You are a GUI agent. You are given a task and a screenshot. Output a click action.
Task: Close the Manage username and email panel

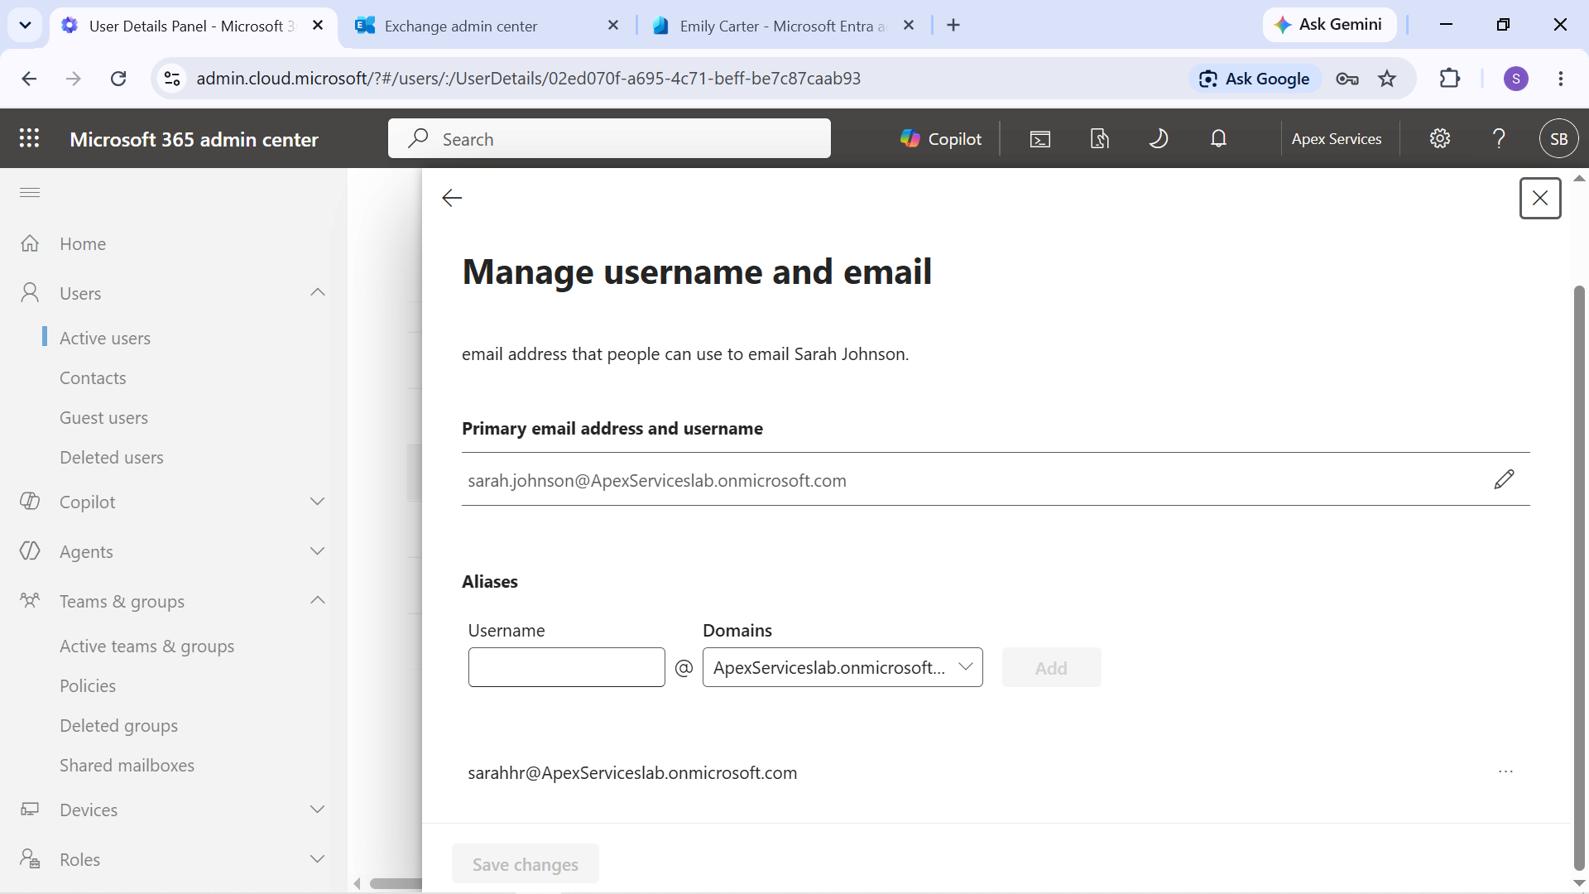1540,199
